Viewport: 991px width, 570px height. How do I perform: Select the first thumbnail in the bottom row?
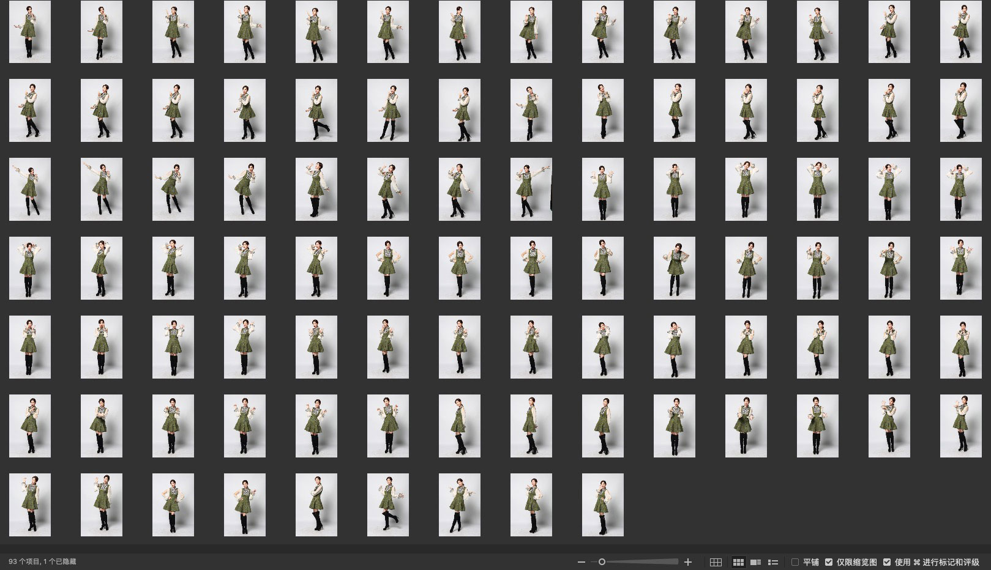[30, 505]
